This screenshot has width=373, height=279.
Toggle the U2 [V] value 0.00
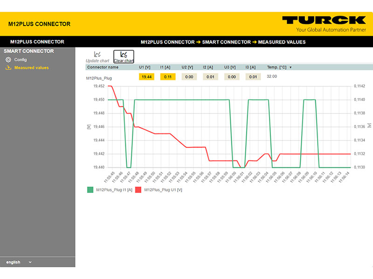[x=189, y=77]
